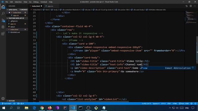
Task: Open the VS Code application logo menu
Action: pyautogui.click(x=2, y=2)
